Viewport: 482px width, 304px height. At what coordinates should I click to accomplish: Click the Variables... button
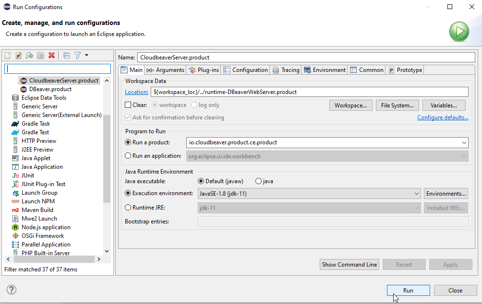pyautogui.click(x=444, y=105)
